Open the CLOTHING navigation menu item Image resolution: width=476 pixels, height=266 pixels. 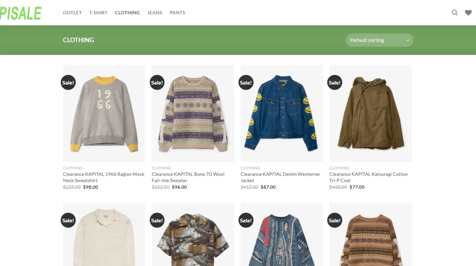127,13
